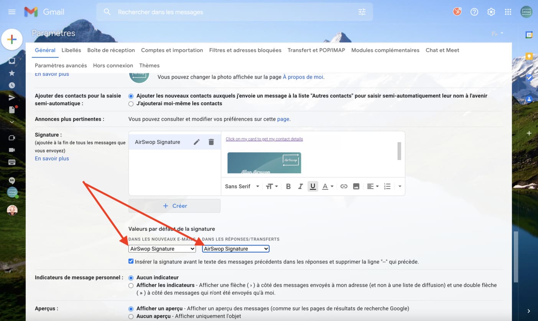Image resolution: width=538 pixels, height=321 pixels.
Task: Expand the sidebar More chevron
Action: [12, 122]
